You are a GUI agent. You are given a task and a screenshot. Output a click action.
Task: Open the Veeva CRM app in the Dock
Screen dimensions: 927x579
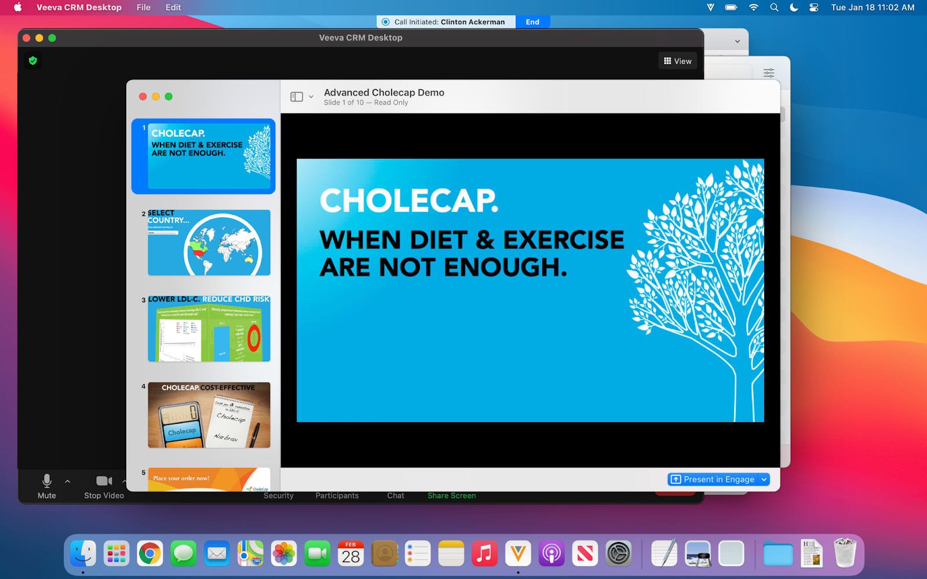(518, 554)
